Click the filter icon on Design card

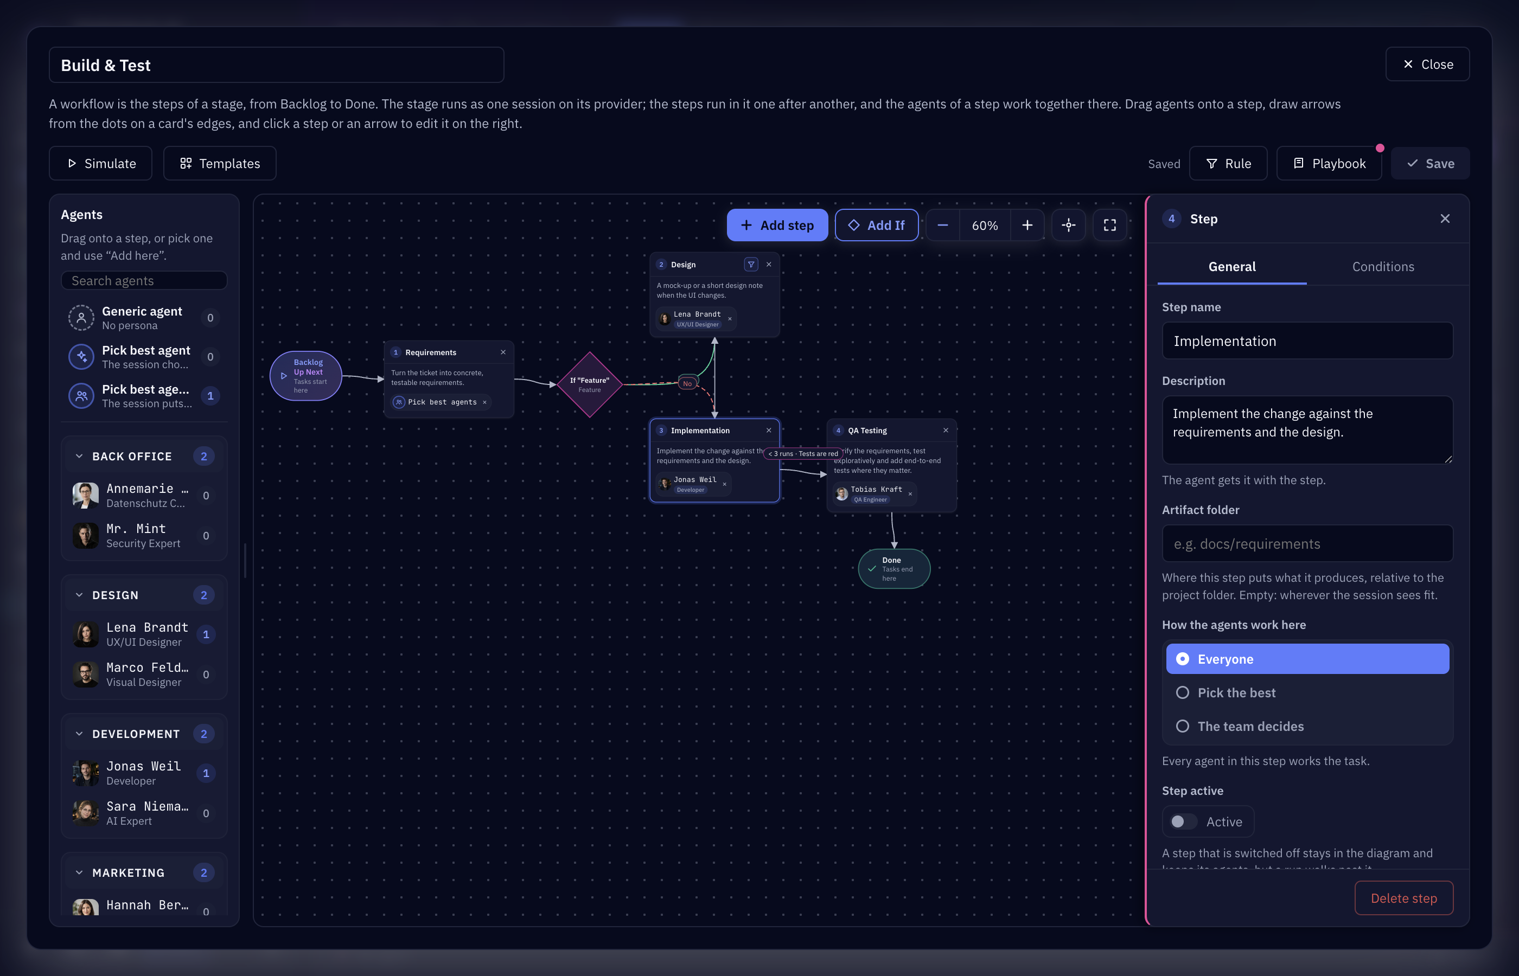751,264
